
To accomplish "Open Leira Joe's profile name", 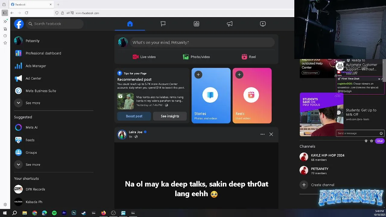I will click(x=135, y=132).
